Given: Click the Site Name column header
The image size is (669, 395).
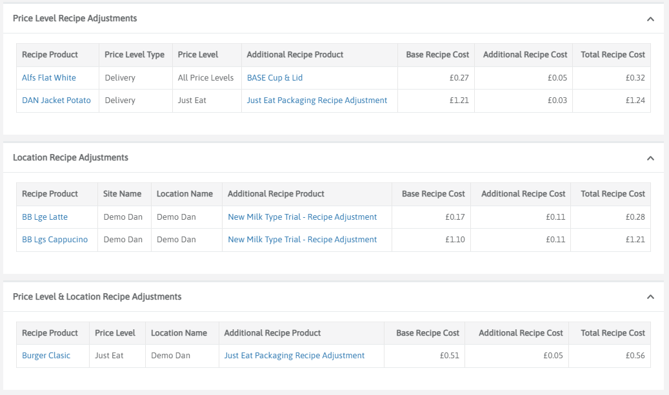Looking at the screenshot, I should pos(122,194).
